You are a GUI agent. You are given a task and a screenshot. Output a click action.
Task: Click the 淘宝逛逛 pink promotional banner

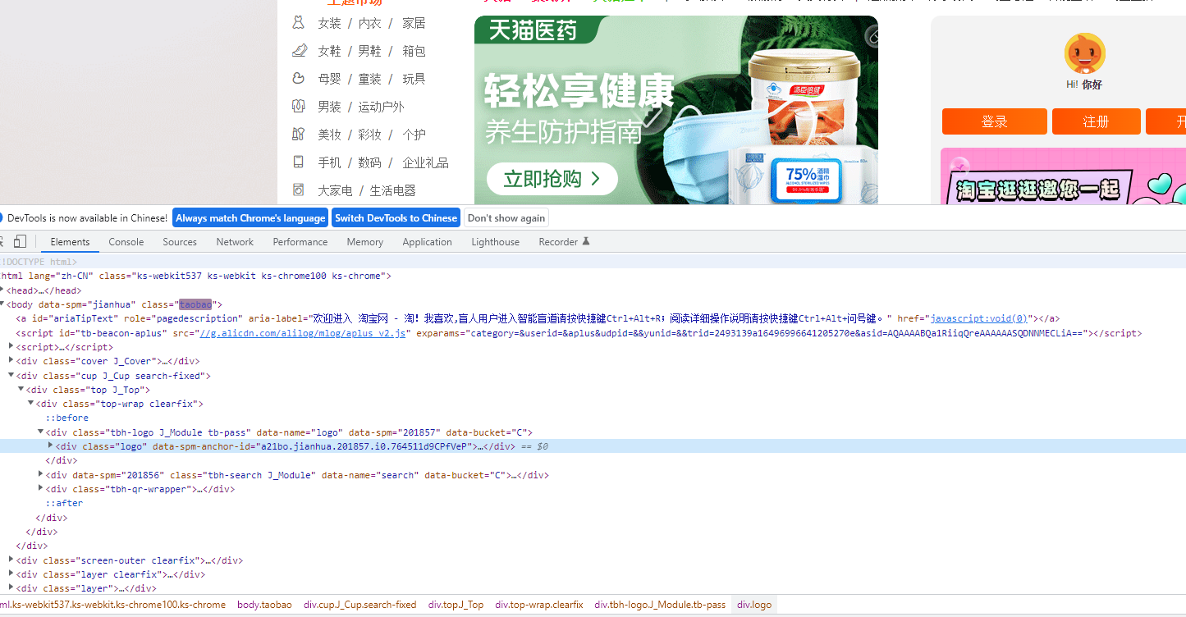pos(1063,176)
